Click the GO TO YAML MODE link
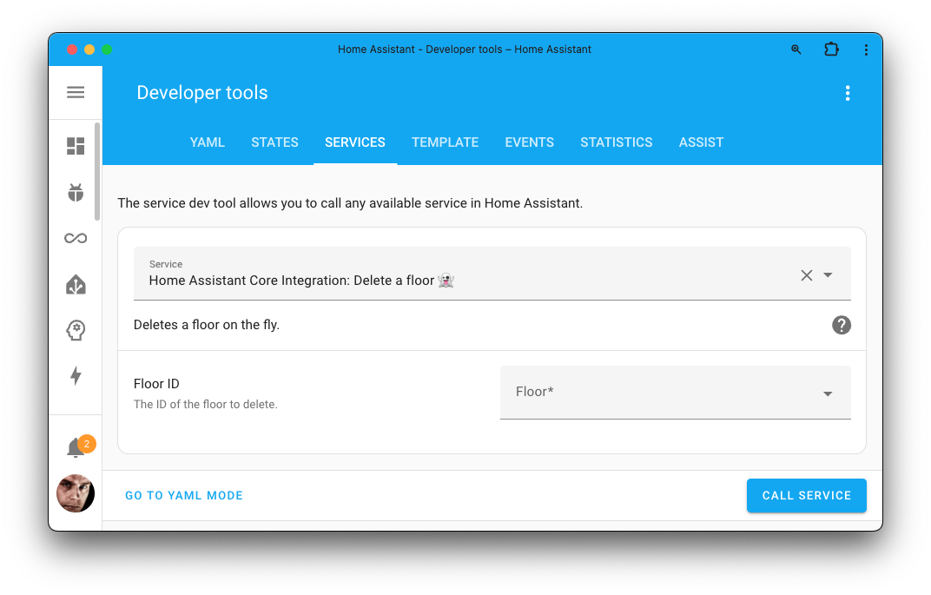The width and height of the screenshot is (931, 595). pos(183,495)
